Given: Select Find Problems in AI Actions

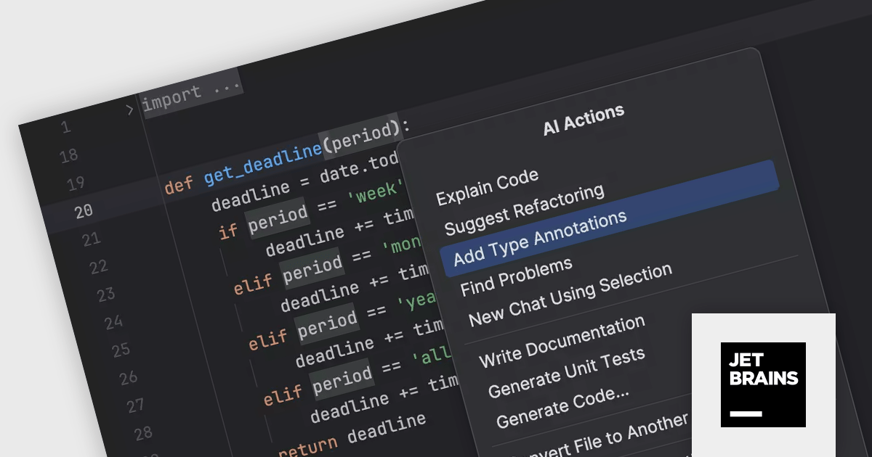Looking at the screenshot, I should point(517,276).
